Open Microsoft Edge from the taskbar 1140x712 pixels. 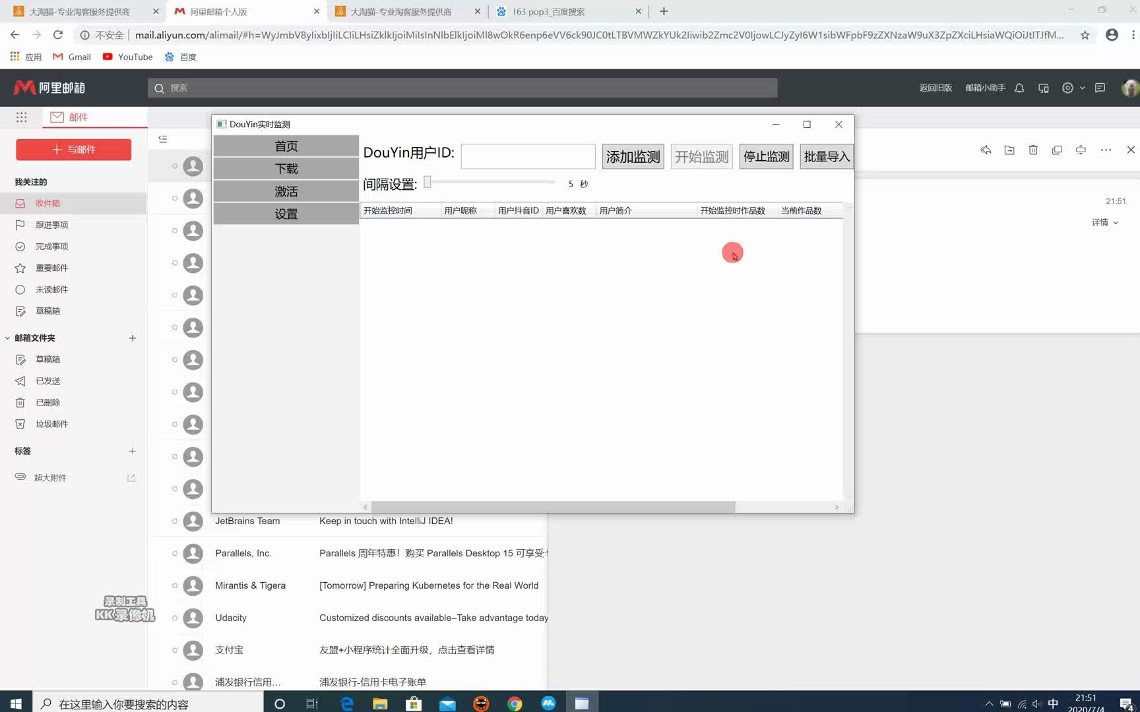[x=346, y=703]
